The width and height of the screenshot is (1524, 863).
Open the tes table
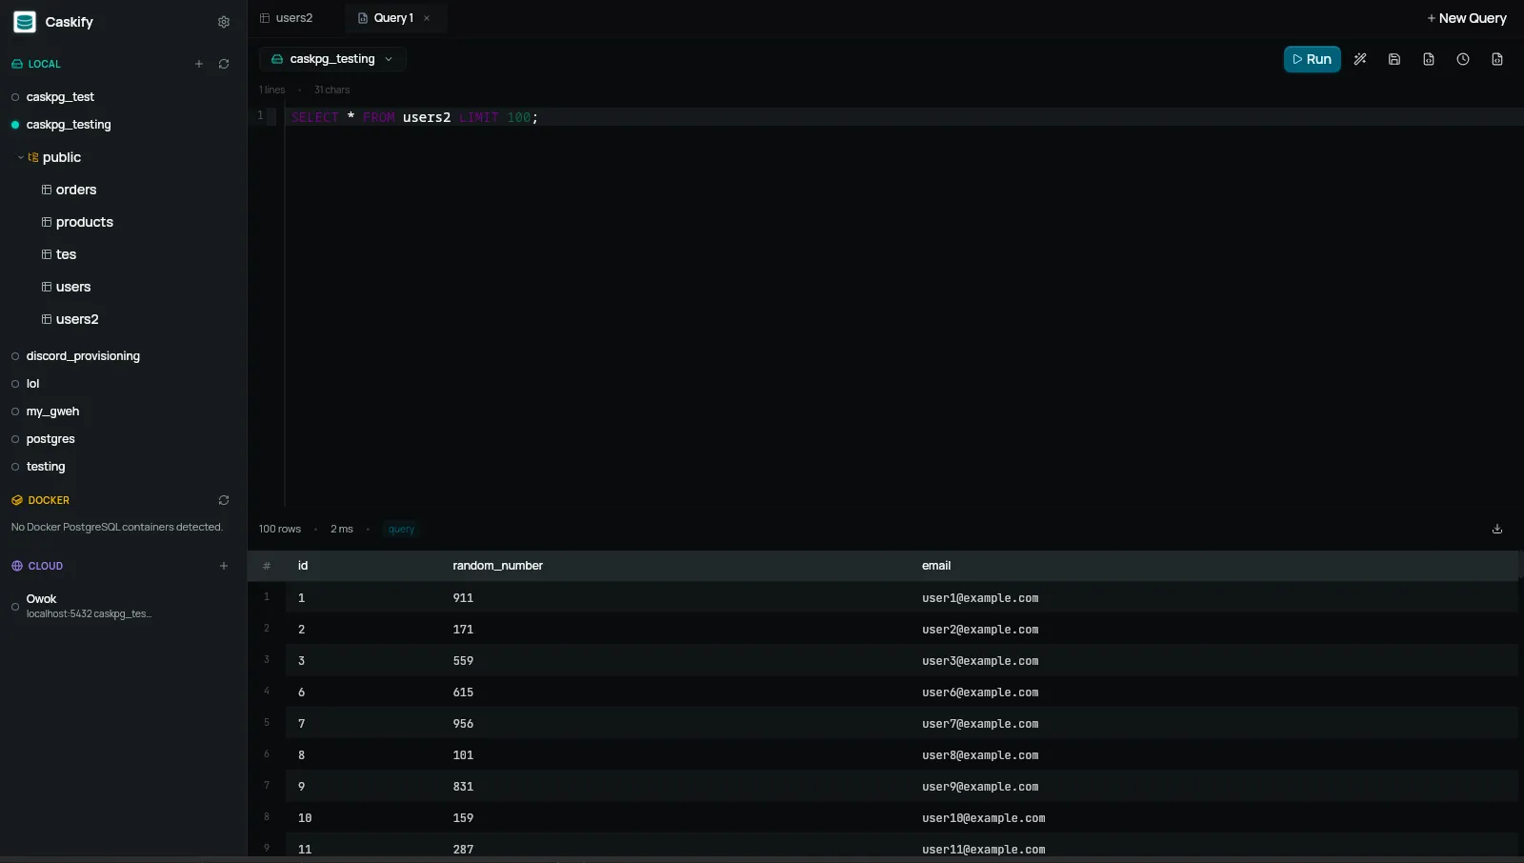click(66, 254)
